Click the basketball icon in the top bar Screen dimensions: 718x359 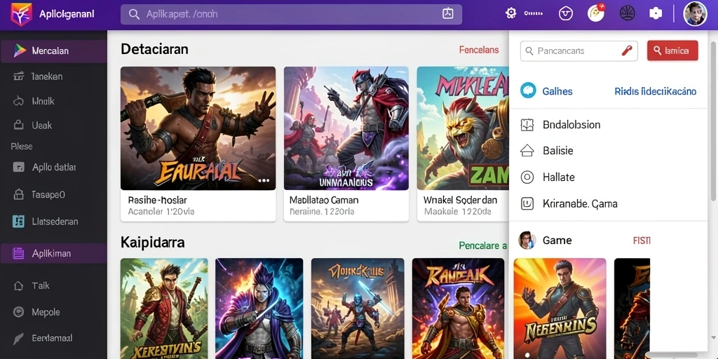[627, 13]
